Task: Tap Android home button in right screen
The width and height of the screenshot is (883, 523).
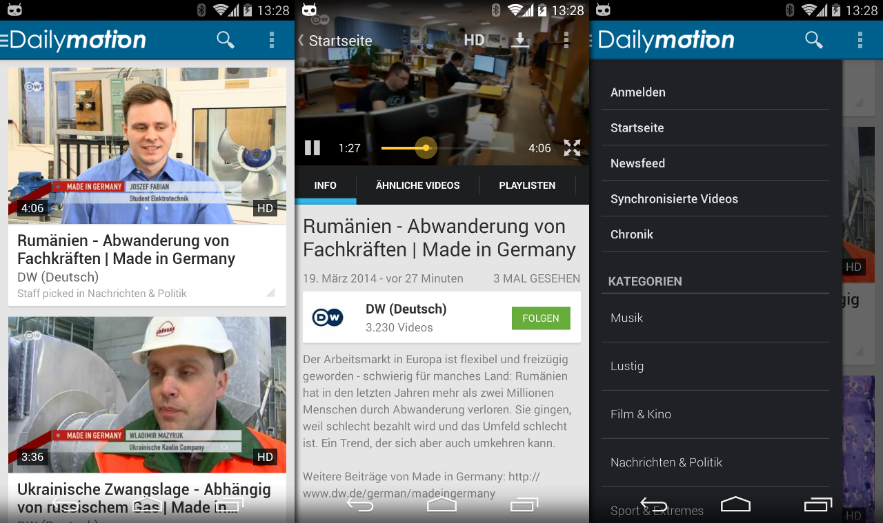Action: tap(735, 505)
